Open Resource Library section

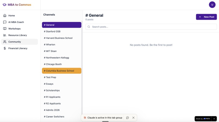tap(19, 35)
